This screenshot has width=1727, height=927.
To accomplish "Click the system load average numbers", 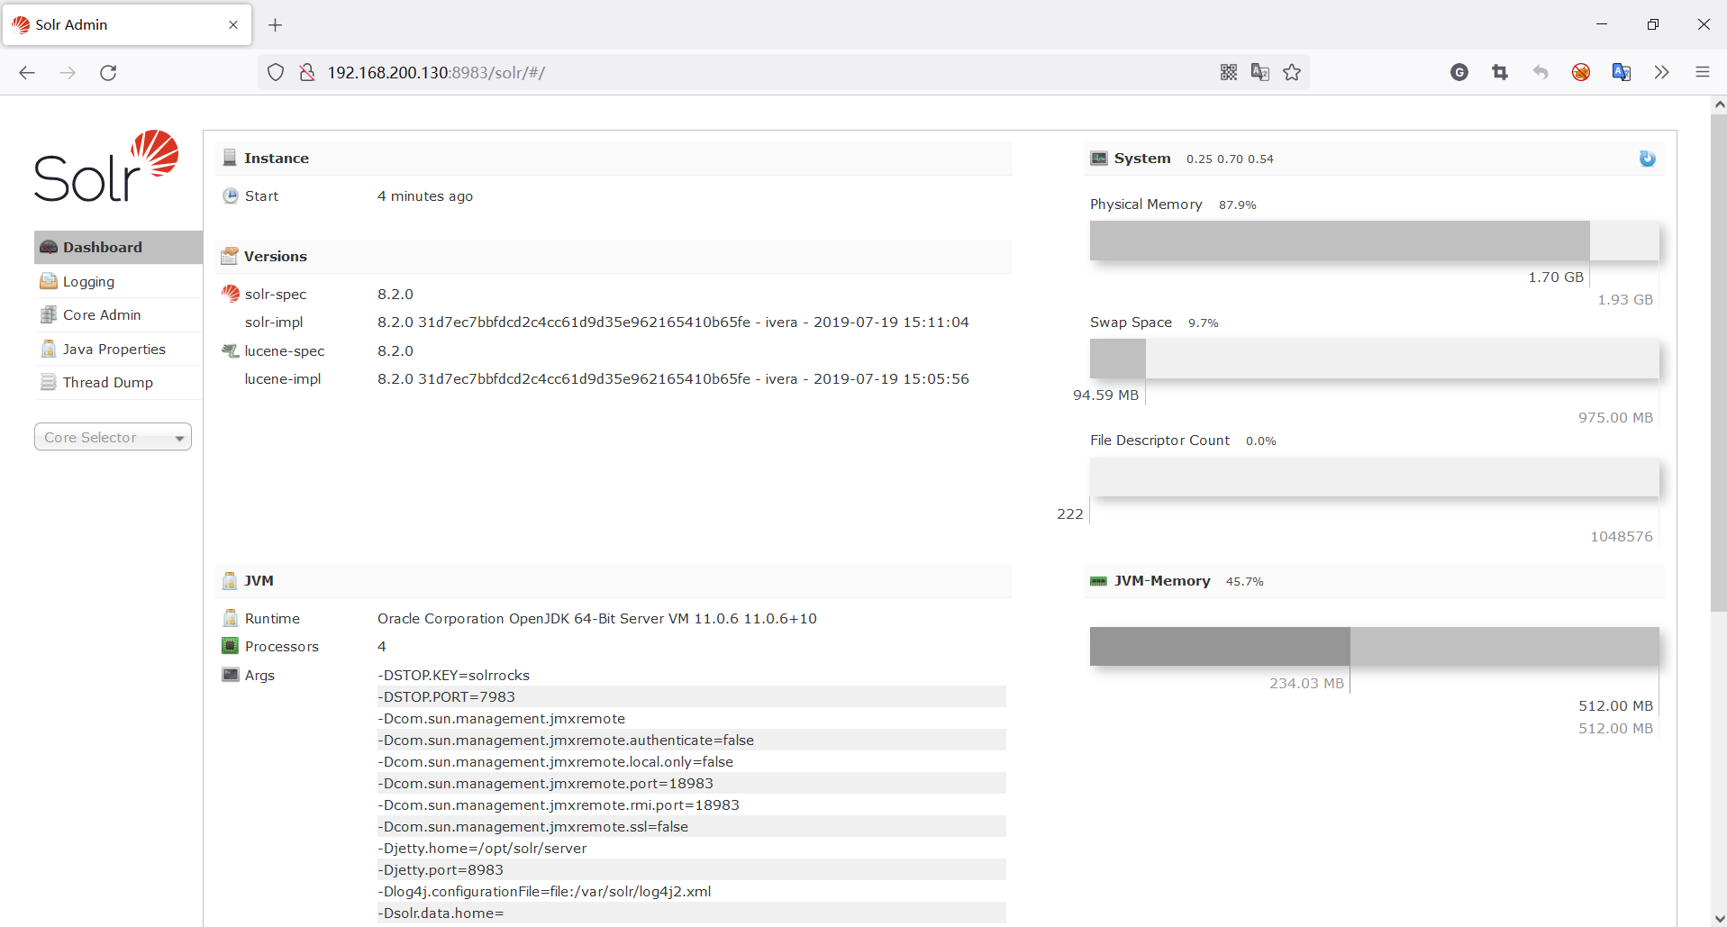I will click(x=1230, y=159).
